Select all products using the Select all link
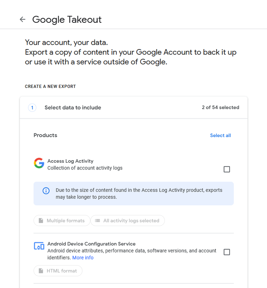 tap(220, 135)
